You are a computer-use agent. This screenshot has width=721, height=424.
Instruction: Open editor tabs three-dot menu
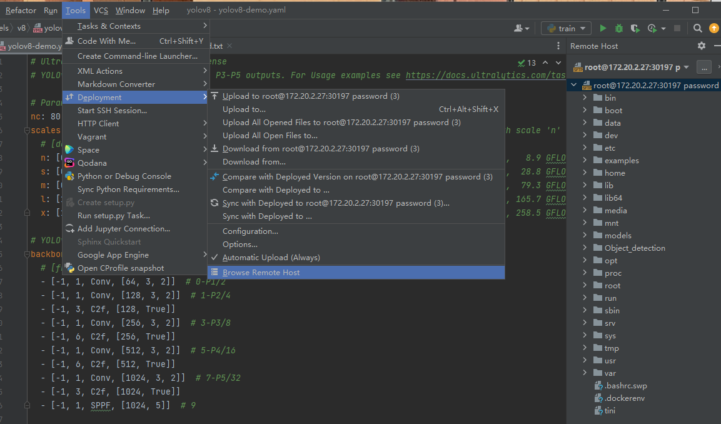(558, 46)
